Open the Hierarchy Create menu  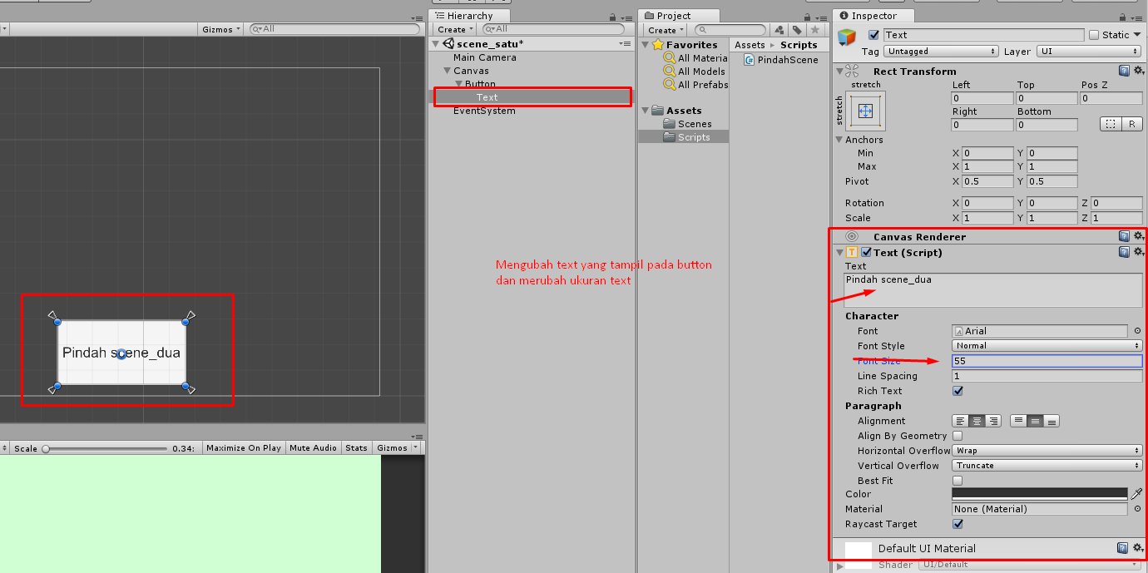coord(452,29)
